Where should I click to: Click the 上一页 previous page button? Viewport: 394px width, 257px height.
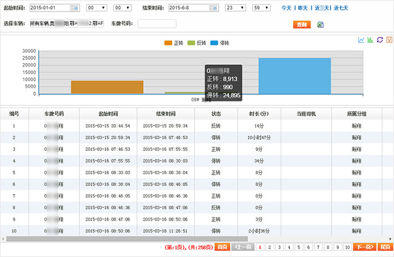[243, 247]
